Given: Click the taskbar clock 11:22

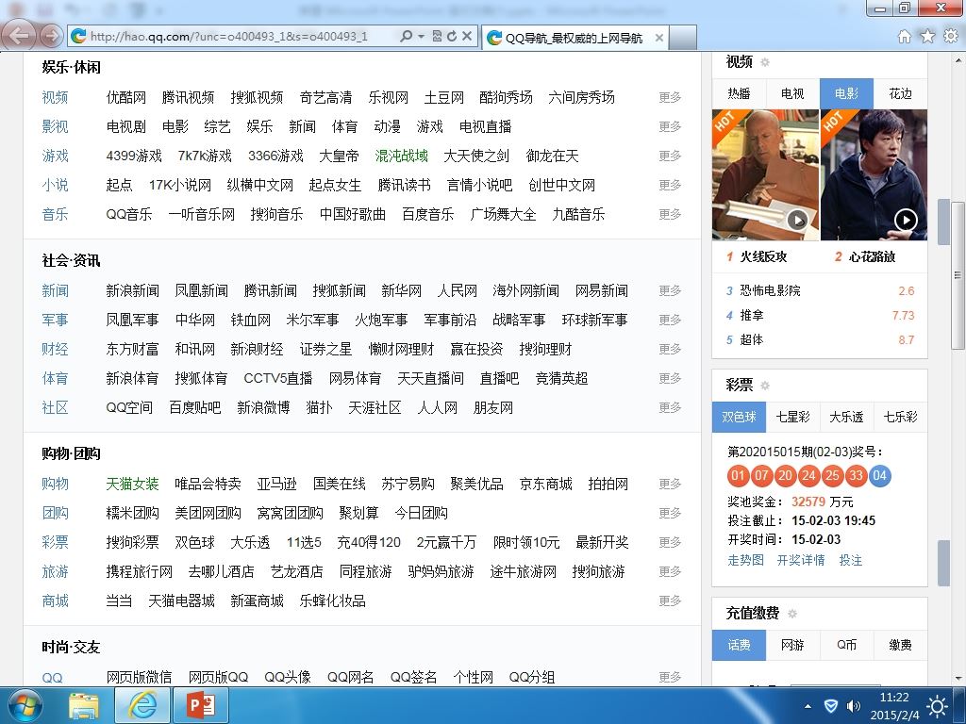Looking at the screenshot, I should coord(894,698).
